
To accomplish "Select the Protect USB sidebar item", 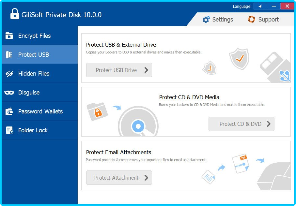I will (x=39, y=55).
